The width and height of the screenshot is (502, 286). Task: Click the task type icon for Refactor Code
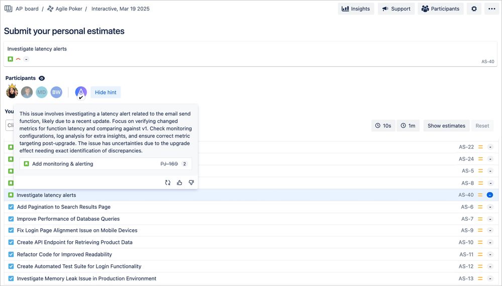11,254
